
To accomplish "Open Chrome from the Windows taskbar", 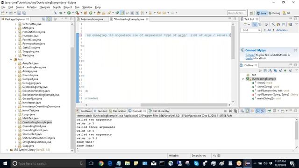I will coord(101,163).
